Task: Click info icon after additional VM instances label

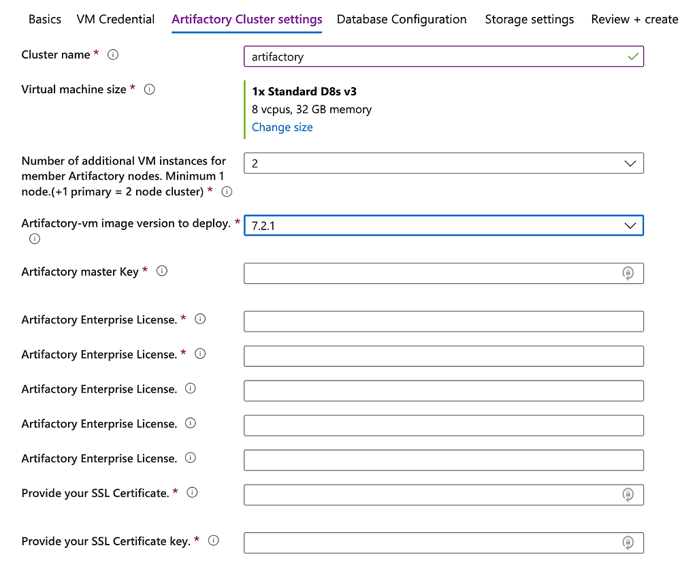Action: tap(227, 192)
